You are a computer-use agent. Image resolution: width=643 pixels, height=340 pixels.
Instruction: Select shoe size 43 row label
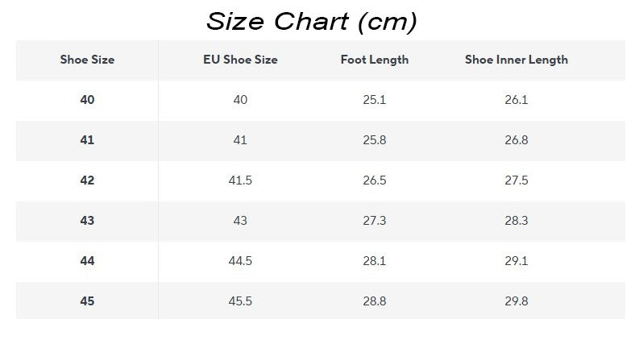(x=87, y=220)
